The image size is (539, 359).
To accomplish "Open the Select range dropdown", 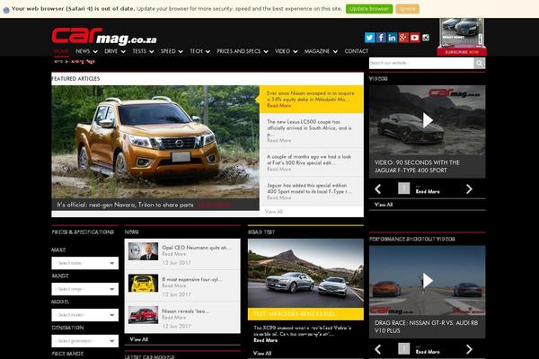I will pyautogui.click(x=85, y=289).
